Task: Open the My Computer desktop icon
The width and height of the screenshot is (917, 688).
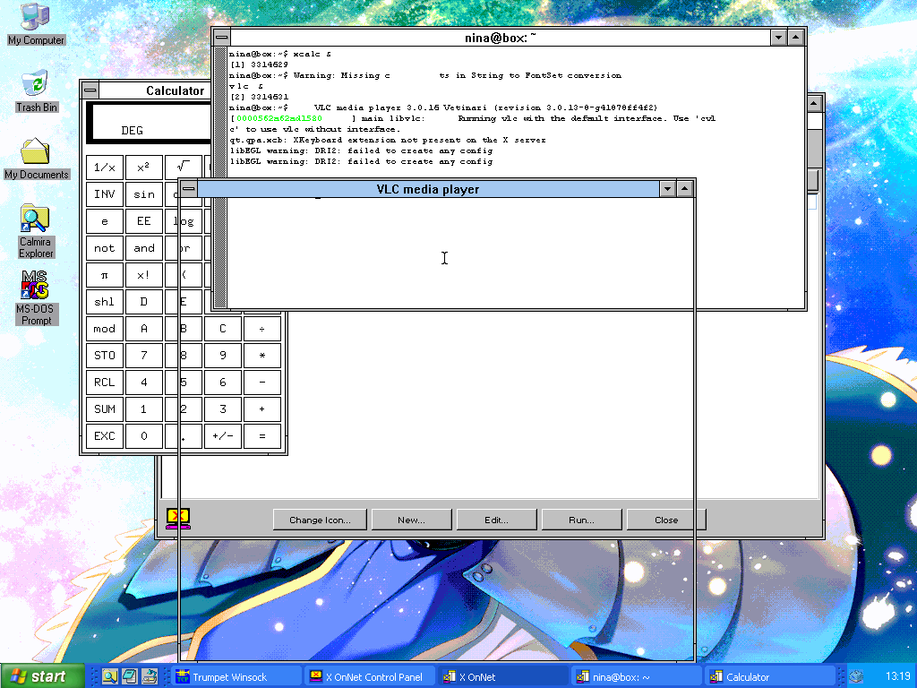Action: tap(35, 22)
